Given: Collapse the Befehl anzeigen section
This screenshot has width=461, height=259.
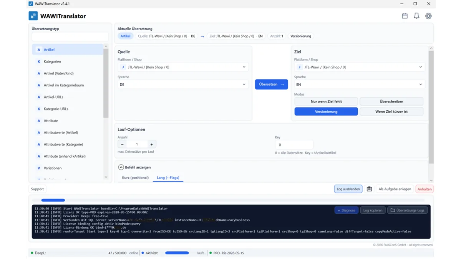Looking at the screenshot, I should (x=121, y=167).
